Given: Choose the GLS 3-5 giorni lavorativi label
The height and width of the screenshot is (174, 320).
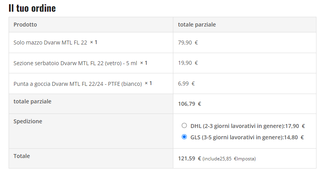Looking at the screenshot, I should coord(247,137).
